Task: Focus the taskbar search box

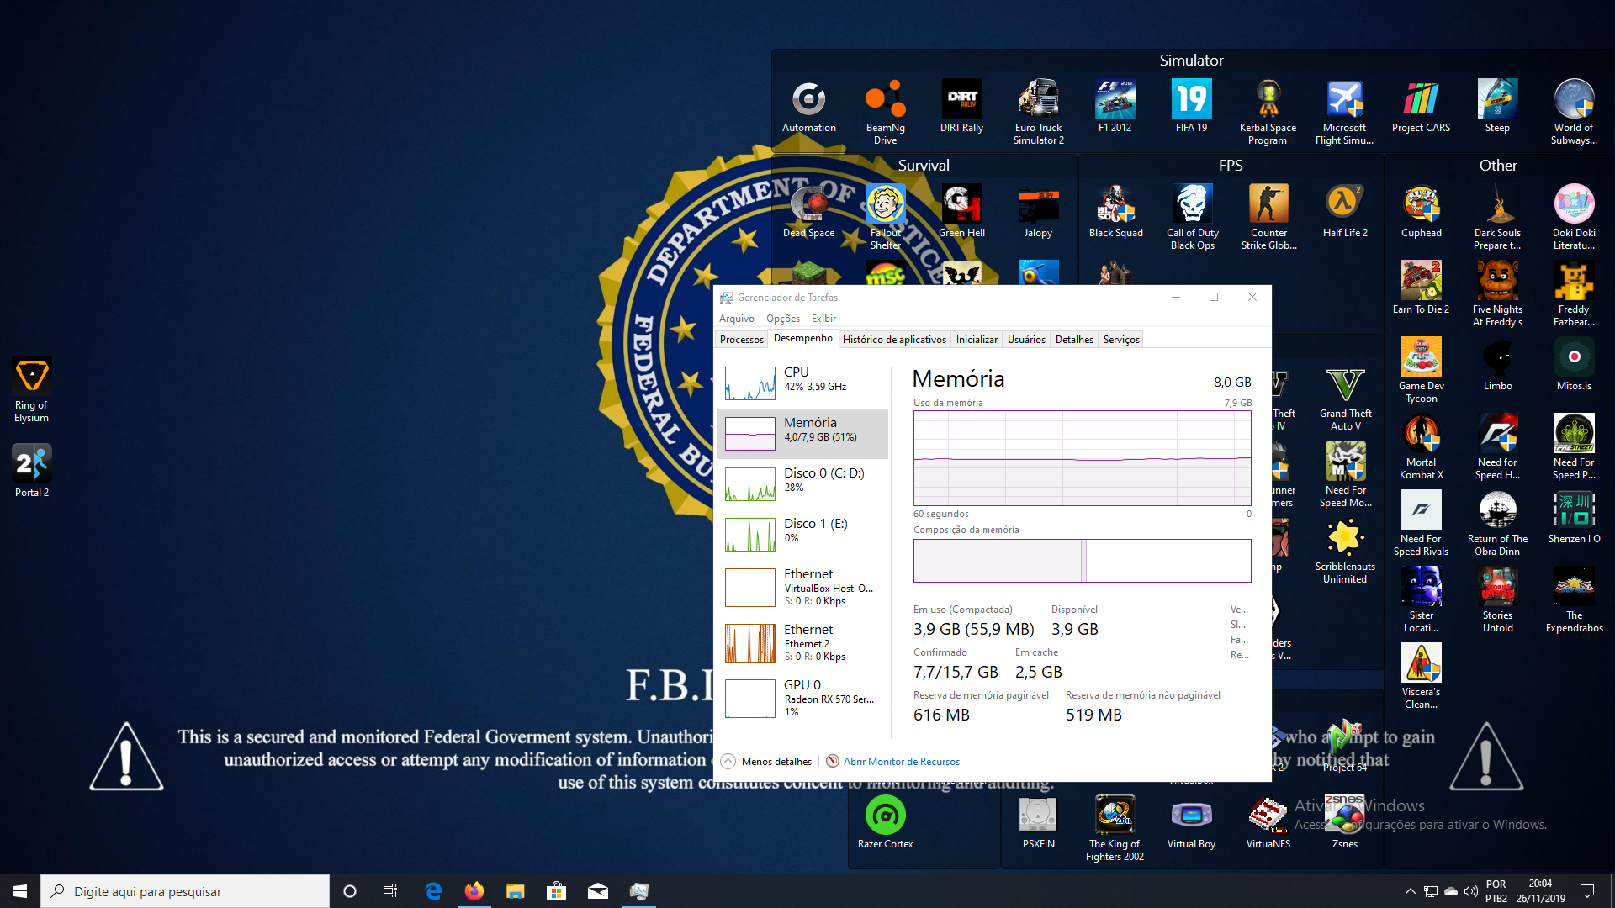Action: point(185,891)
